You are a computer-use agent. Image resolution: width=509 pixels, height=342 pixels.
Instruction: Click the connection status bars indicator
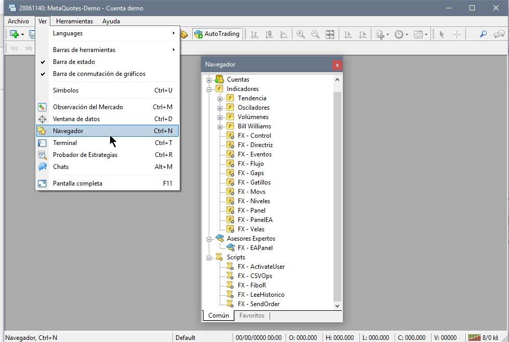pyautogui.click(x=474, y=338)
